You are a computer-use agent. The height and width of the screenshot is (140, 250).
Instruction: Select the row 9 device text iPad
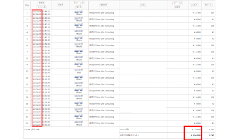coord(79,66)
